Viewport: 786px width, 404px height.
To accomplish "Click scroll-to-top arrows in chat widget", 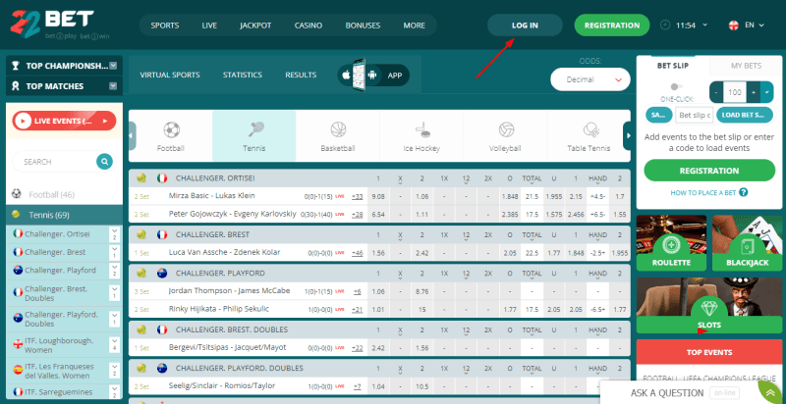I will pos(769,393).
